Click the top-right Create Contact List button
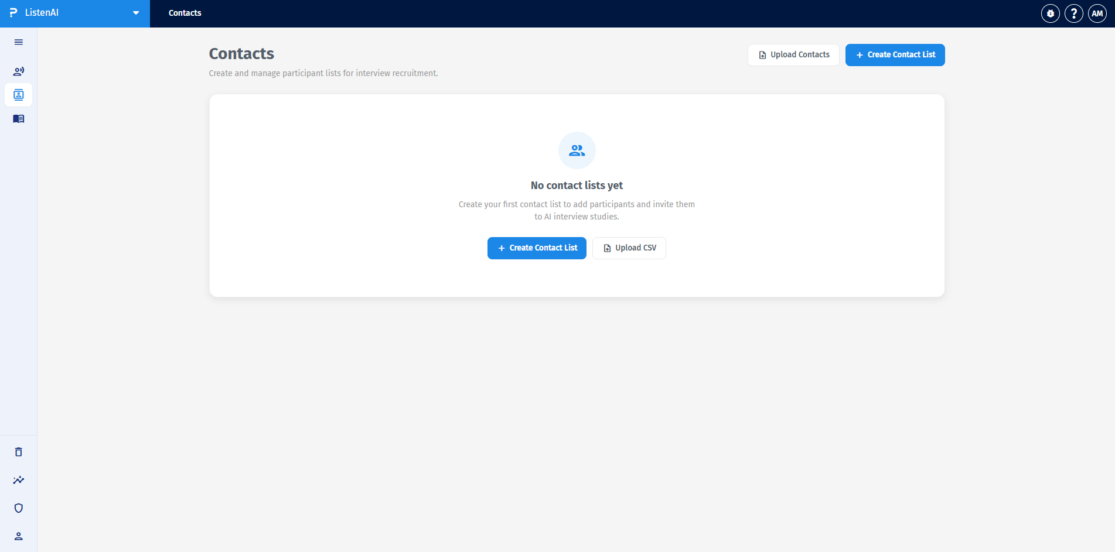This screenshot has height=552, width=1115. click(895, 55)
